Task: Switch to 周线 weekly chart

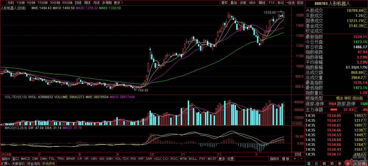Action: tap(87, 3)
